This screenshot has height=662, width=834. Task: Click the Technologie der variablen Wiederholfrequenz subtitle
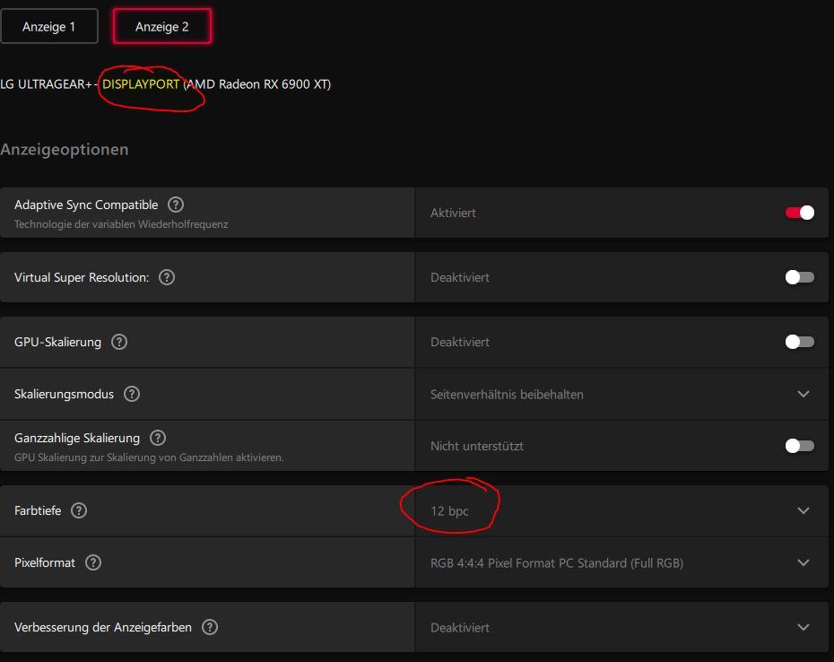pos(121,224)
